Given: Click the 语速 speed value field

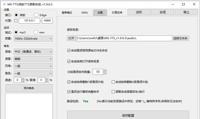Looking at the screenshot, I should tap(17, 80).
